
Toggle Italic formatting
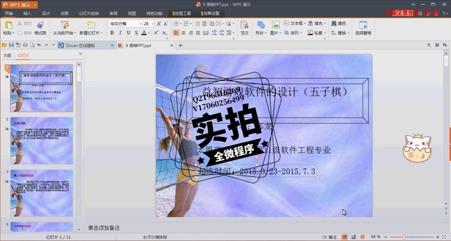[120, 33]
